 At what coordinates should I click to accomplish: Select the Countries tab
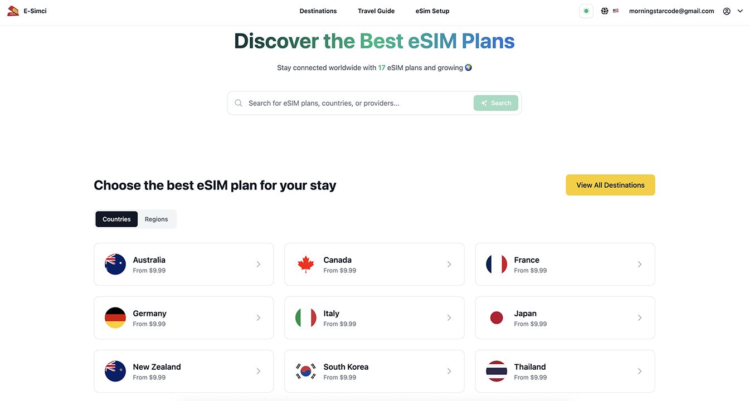116,219
